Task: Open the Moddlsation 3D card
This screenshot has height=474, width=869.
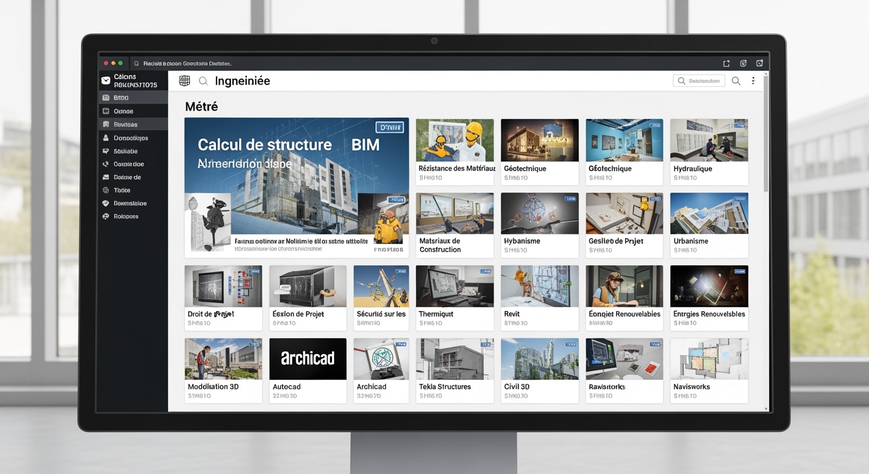Action: (223, 370)
